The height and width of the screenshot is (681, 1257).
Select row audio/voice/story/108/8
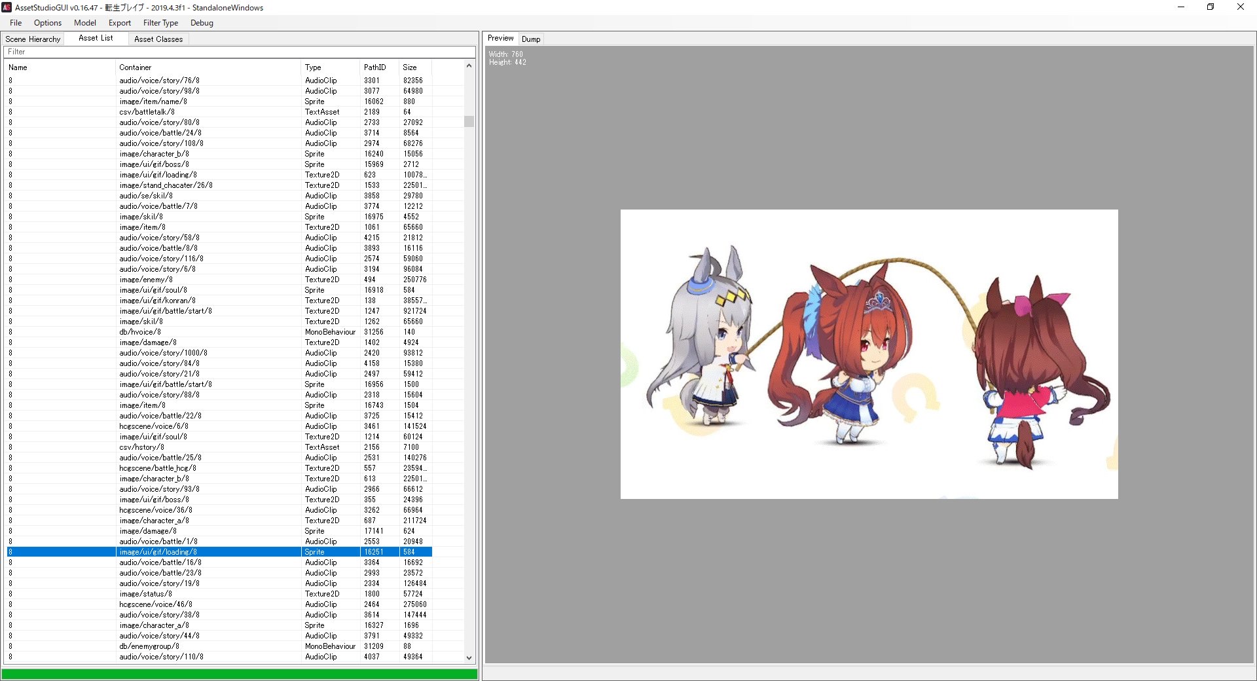pos(219,143)
